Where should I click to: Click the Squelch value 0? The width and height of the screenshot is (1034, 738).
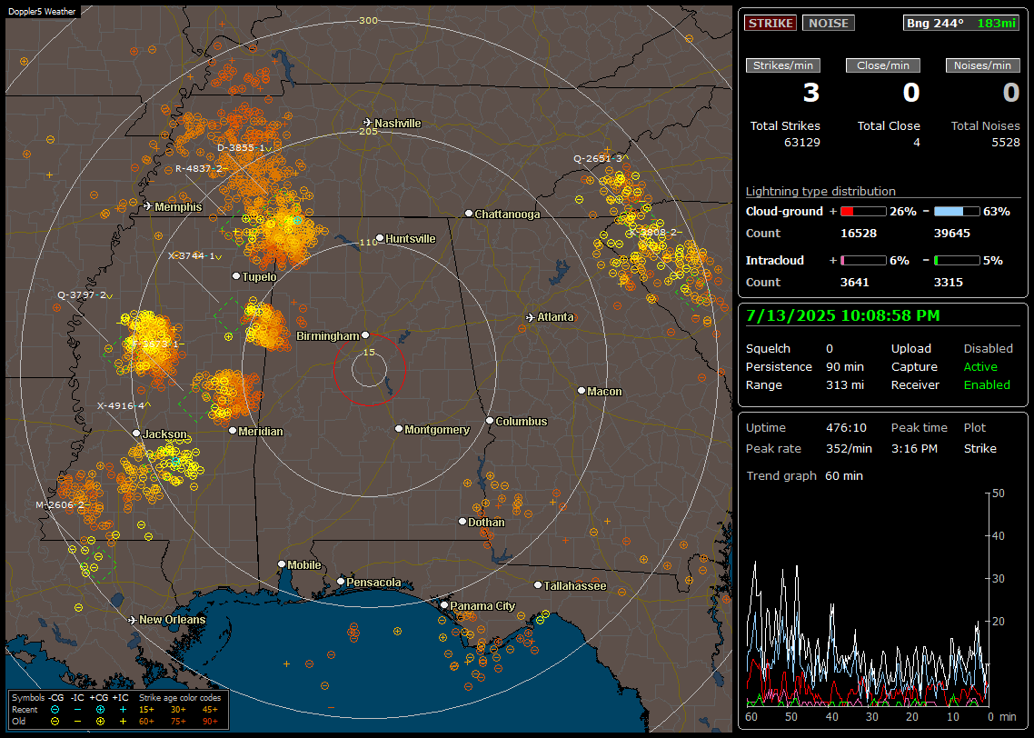tap(830, 348)
